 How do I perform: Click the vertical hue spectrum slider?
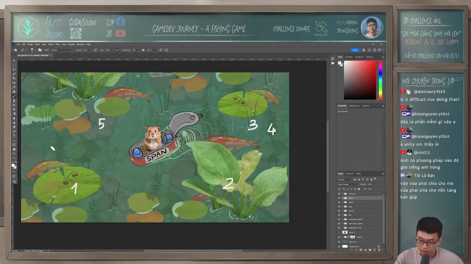pos(380,80)
